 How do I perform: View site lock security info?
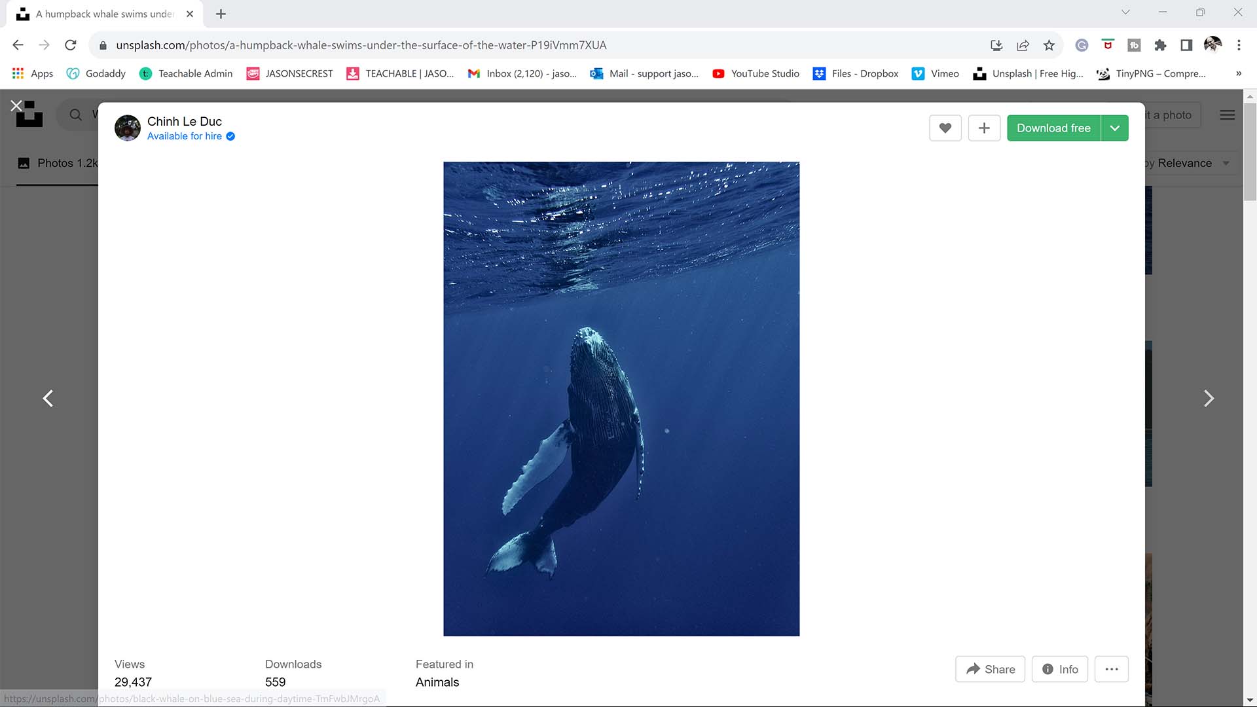pyautogui.click(x=103, y=45)
